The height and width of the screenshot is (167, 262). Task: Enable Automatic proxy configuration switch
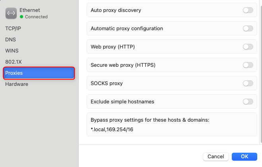pos(248,28)
